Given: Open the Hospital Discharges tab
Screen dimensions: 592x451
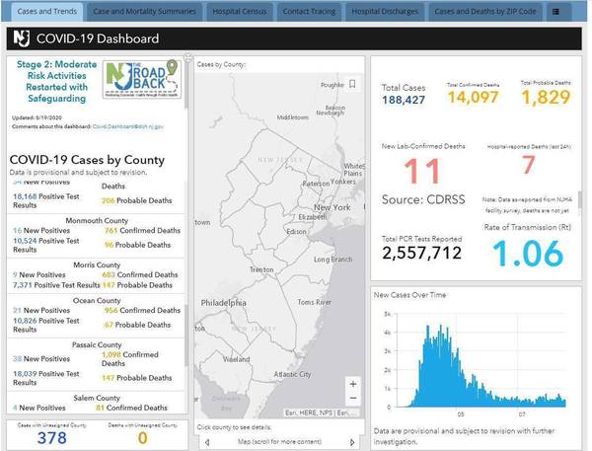Looking at the screenshot, I should tap(385, 12).
